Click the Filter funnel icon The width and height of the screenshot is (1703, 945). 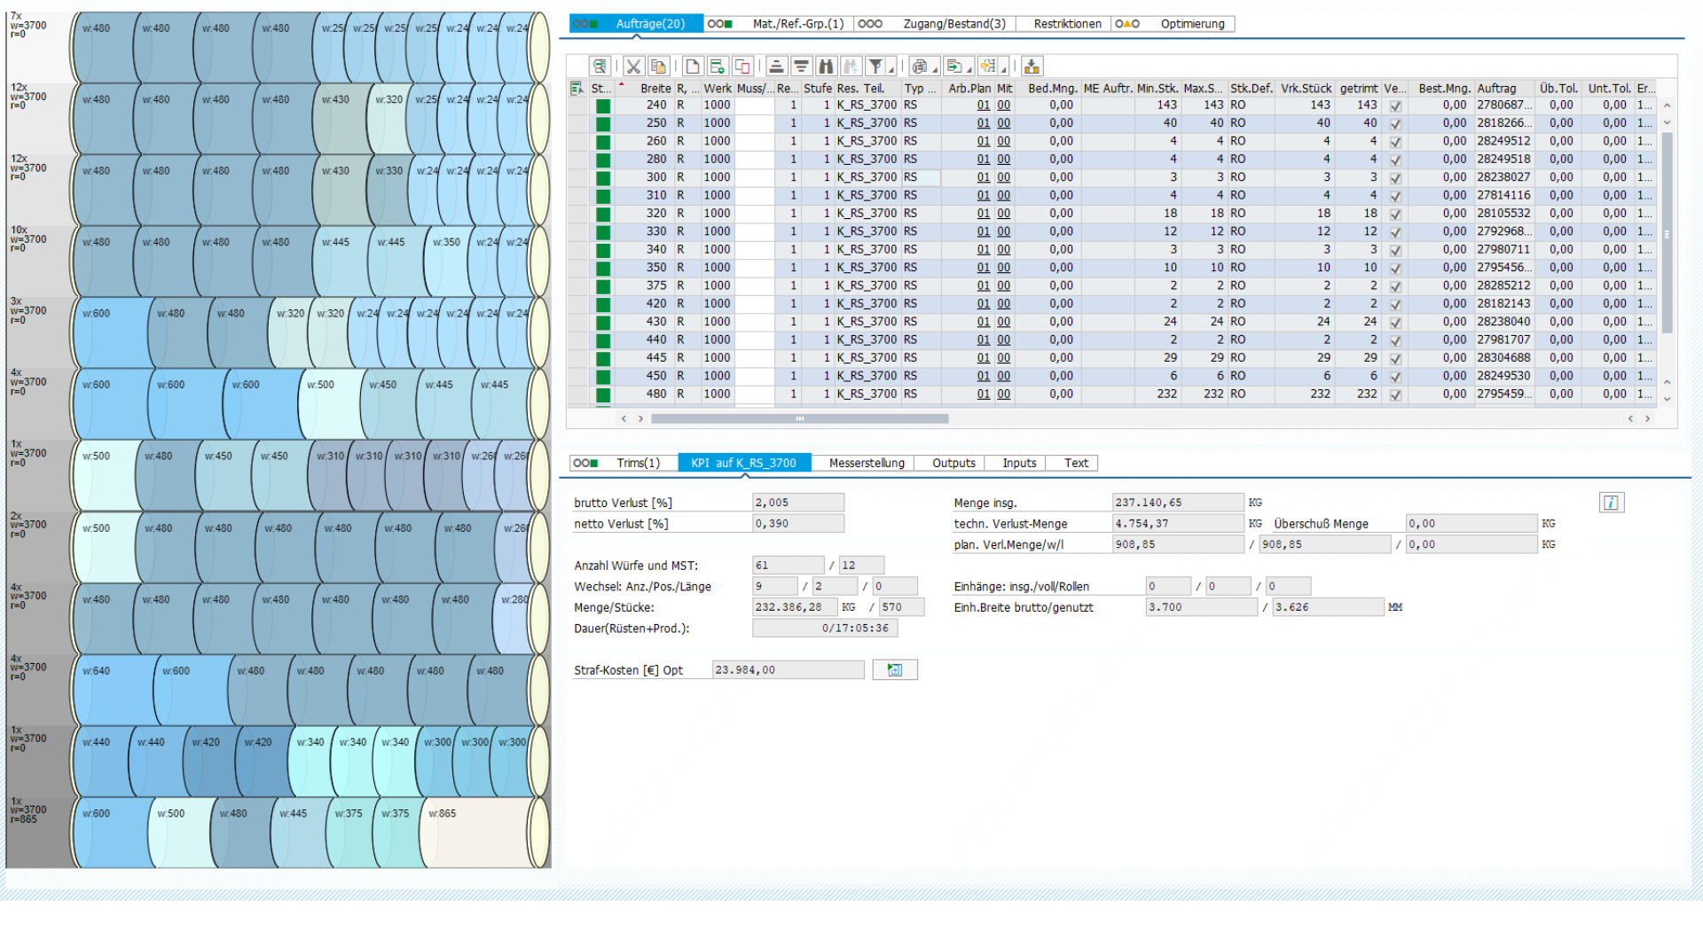(875, 66)
